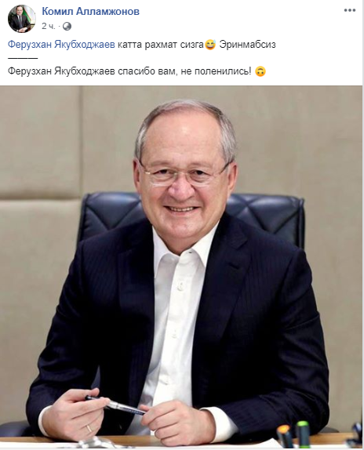Click the gray Ферузхан Якубходжаев name in the Russian line

[x=61, y=71]
